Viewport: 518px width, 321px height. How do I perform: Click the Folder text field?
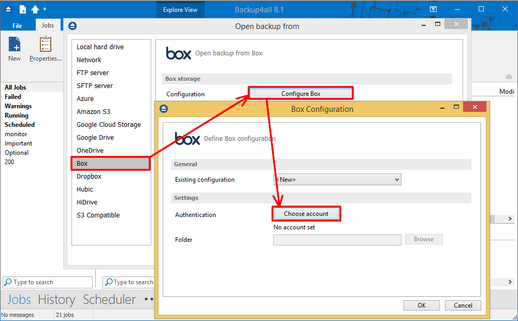[x=337, y=240]
